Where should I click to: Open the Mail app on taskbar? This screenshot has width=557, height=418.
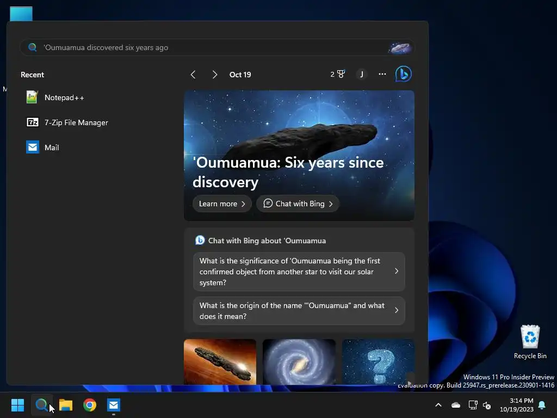(x=114, y=405)
